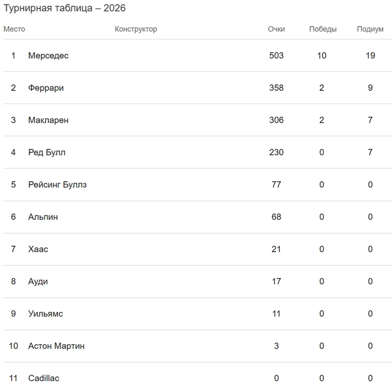Open the Макларен constructor entry

(48, 120)
